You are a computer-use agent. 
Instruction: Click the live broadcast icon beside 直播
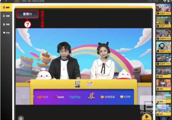4,16
